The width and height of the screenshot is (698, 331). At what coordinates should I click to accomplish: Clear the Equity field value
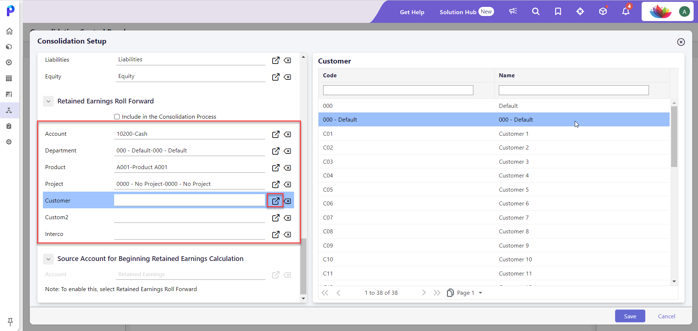(288, 77)
